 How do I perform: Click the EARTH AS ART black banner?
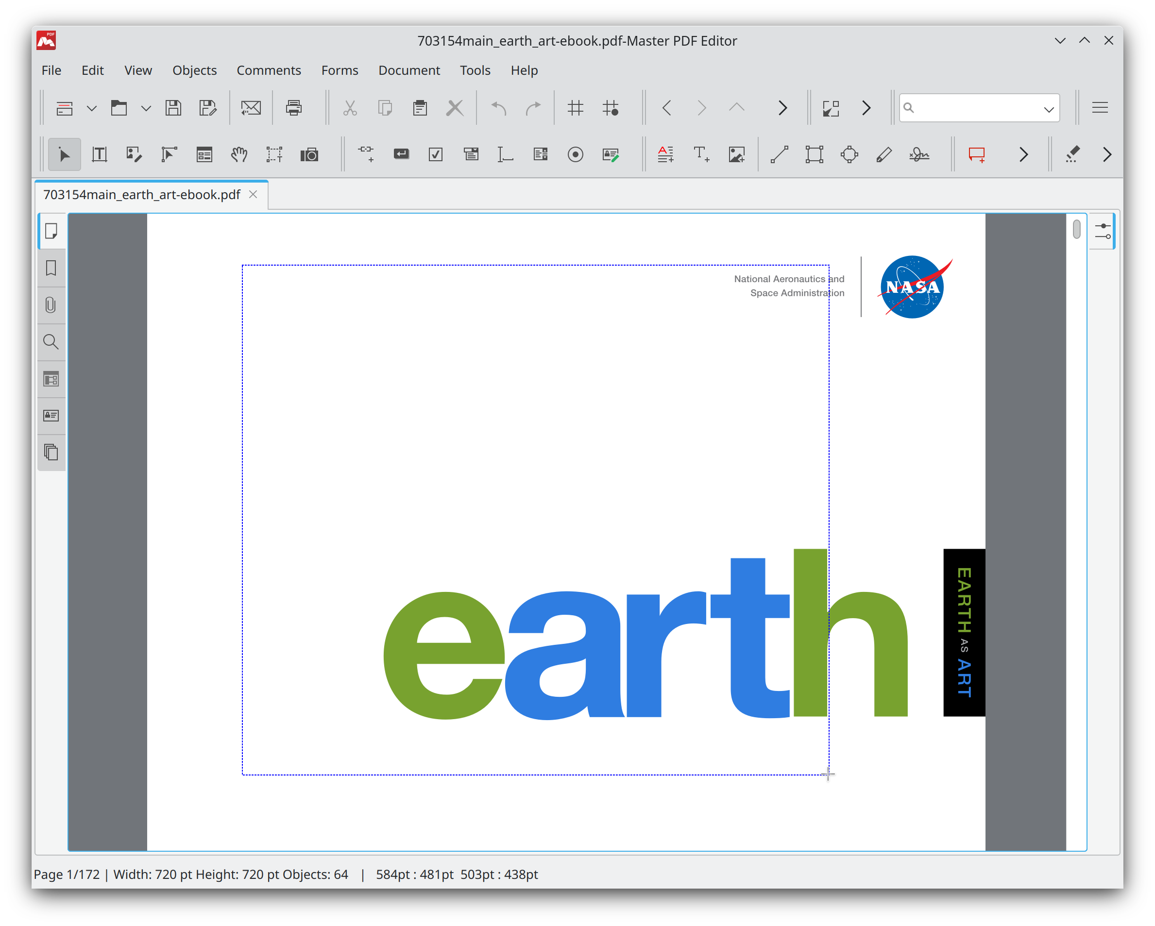964,633
